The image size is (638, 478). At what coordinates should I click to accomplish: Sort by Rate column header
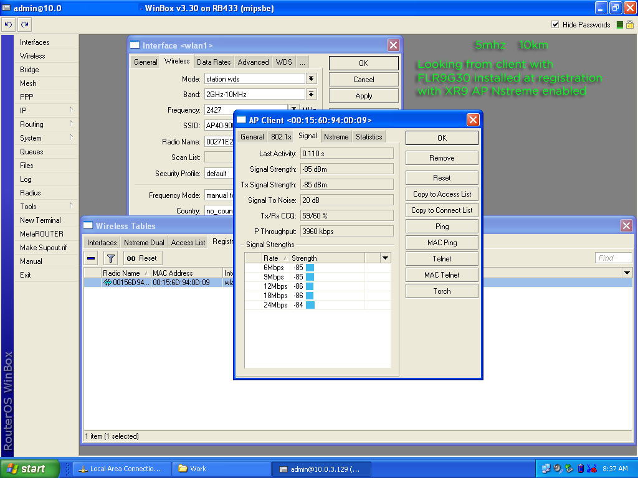click(275, 258)
